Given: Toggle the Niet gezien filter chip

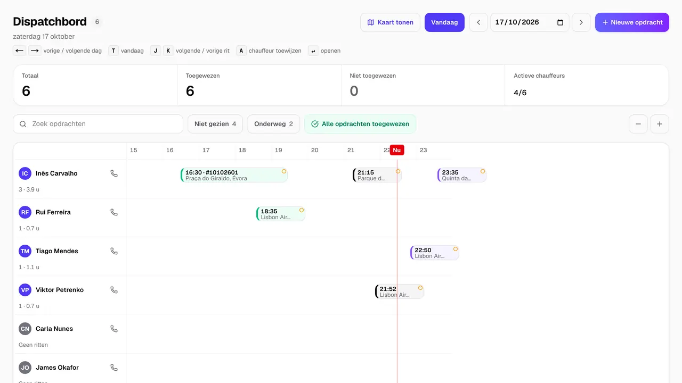Looking at the screenshot, I should point(215,124).
